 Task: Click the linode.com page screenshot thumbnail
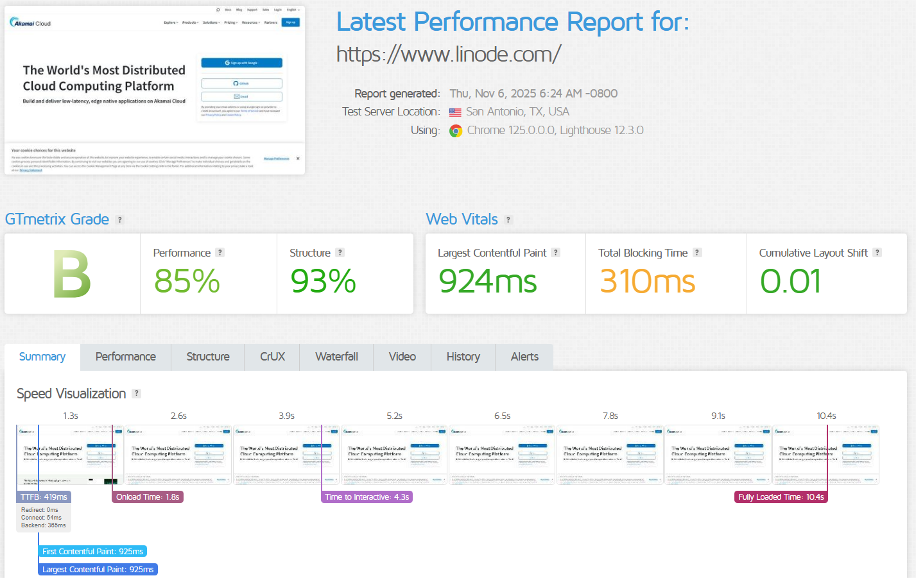[155, 90]
